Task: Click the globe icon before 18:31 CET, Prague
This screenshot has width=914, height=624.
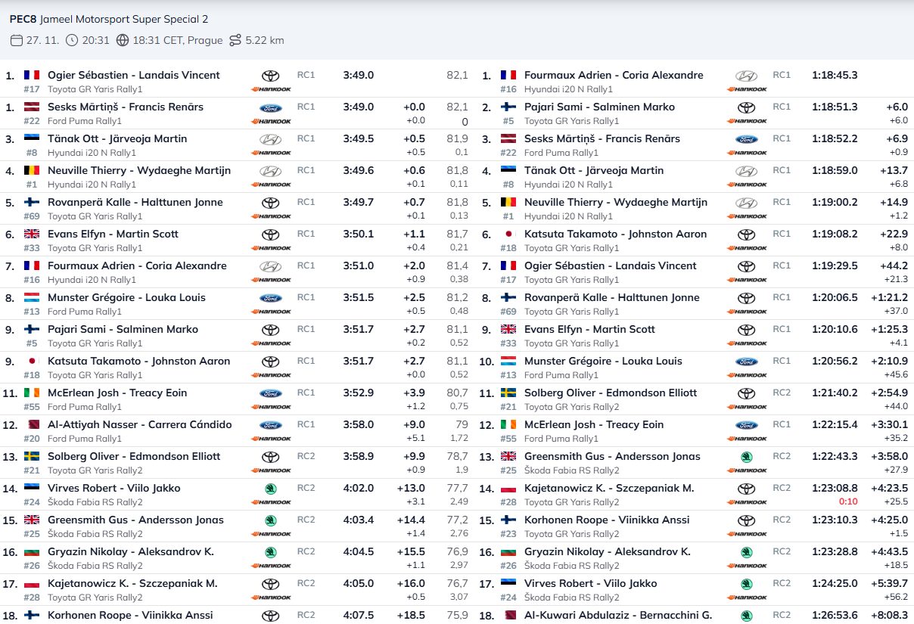Action: [x=123, y=40]
